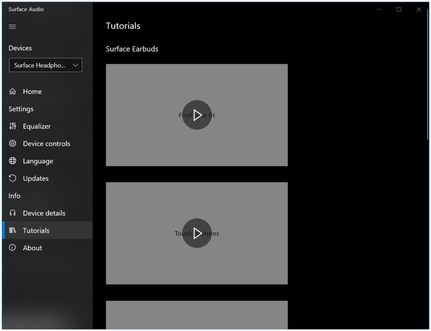Viewport: 431px width, 331px height.
Task: Click the Home icon in sidebar
Action: [12, 91]
